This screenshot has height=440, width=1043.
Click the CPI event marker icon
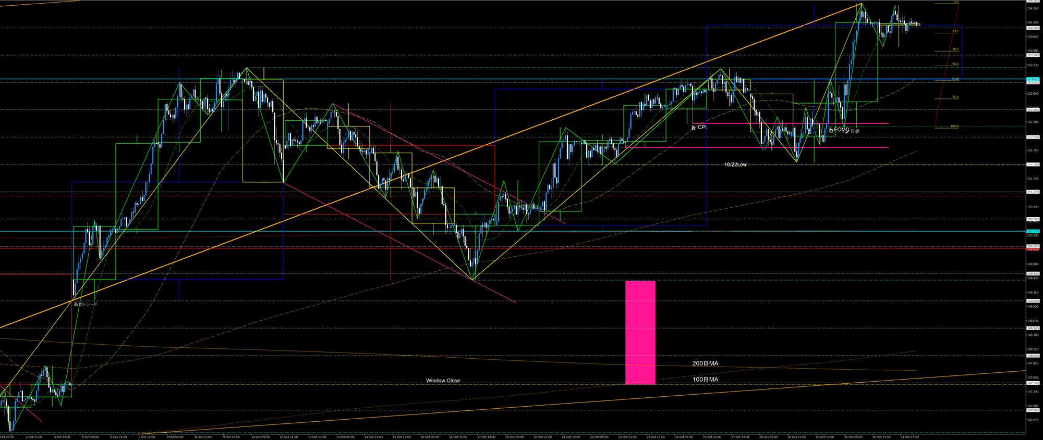[694, 127]
